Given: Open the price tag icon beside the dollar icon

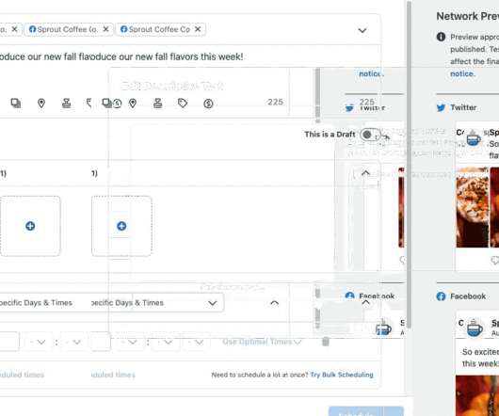Looking at the screenshot, I should (183, 103).
